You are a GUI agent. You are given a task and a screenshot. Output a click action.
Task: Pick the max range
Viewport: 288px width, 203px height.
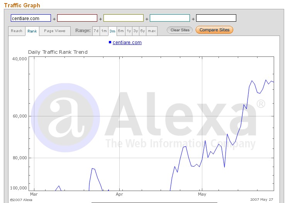coord(152,31)
